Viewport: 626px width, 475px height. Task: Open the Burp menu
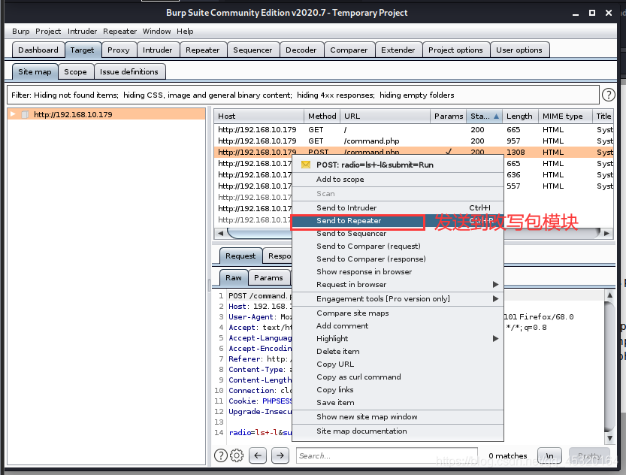tap(21, 31)
